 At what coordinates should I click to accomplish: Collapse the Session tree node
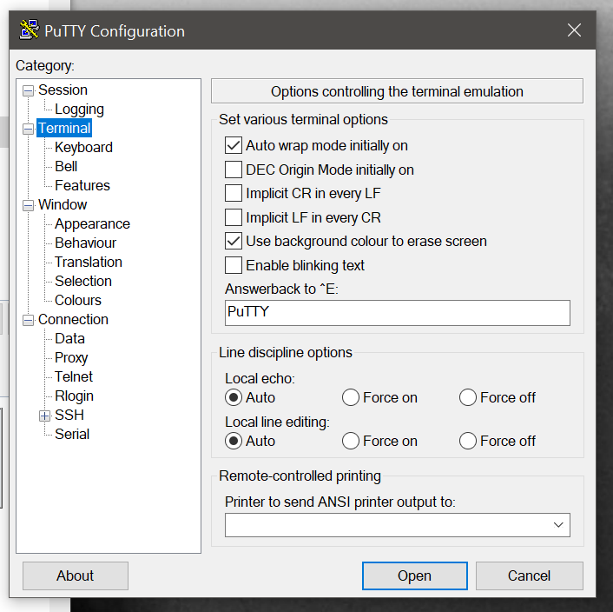coord(28,90)
